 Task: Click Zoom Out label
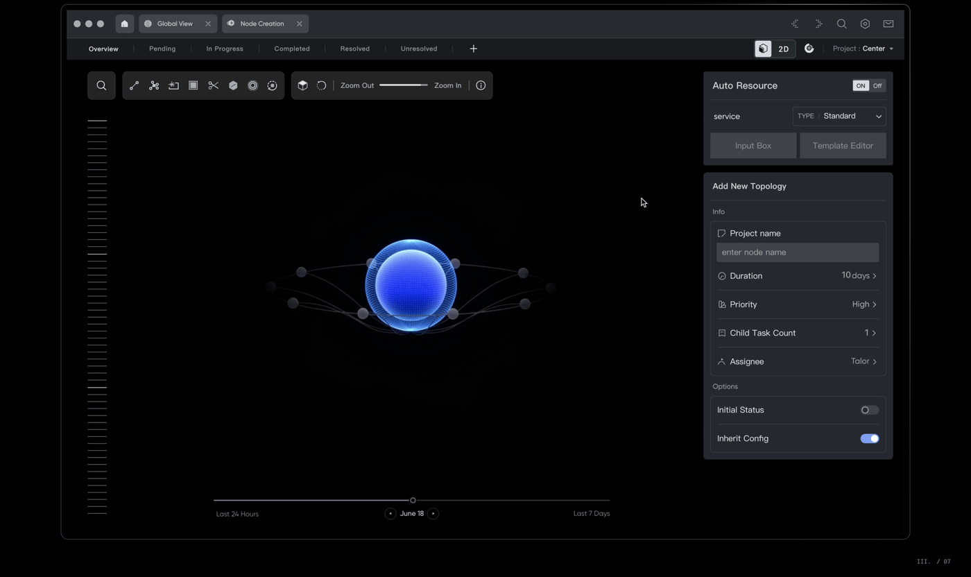click(357, 85)
